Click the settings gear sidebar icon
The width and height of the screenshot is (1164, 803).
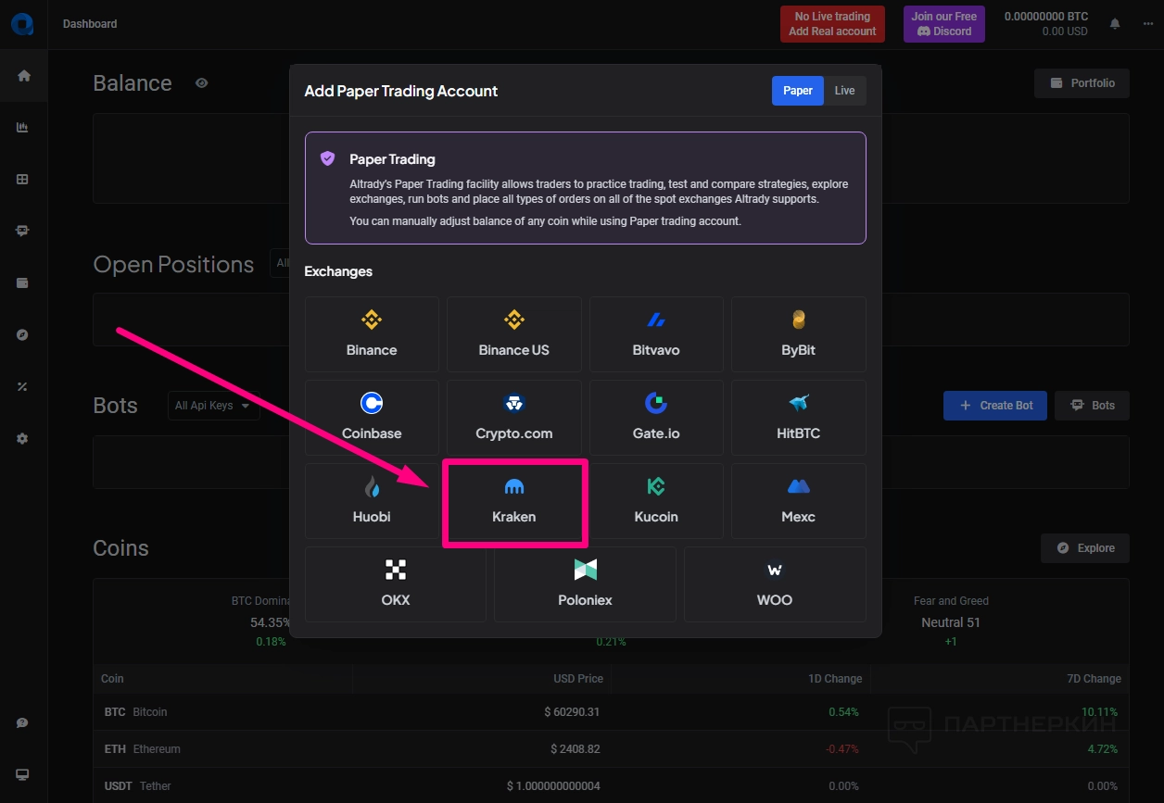tap(23, 439)
